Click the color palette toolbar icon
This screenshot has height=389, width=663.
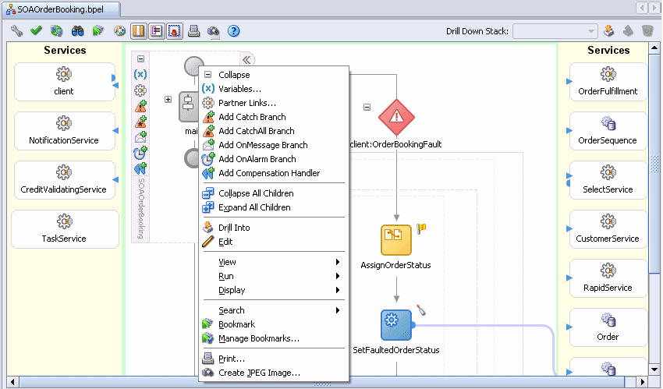point(119,31)
